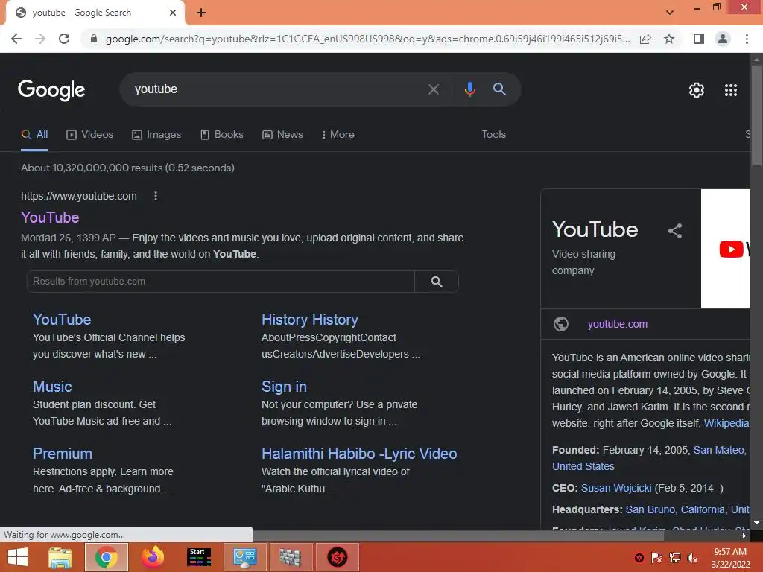The image size is (763, 572).
Task: Open the Chrome three-dot menu
Action: point(747,39)
